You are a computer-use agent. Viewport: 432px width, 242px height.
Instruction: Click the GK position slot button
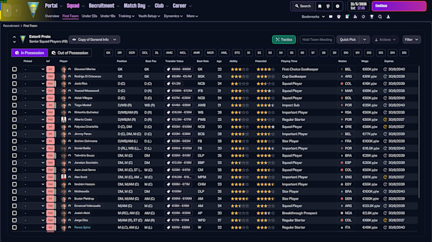108,53
